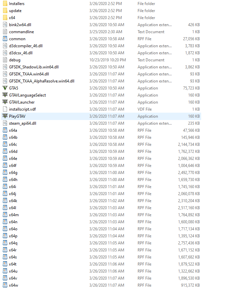Select the file named x64w
Image resolution: width=240 pixels, height=292 pixels.
tap(14, 285)
